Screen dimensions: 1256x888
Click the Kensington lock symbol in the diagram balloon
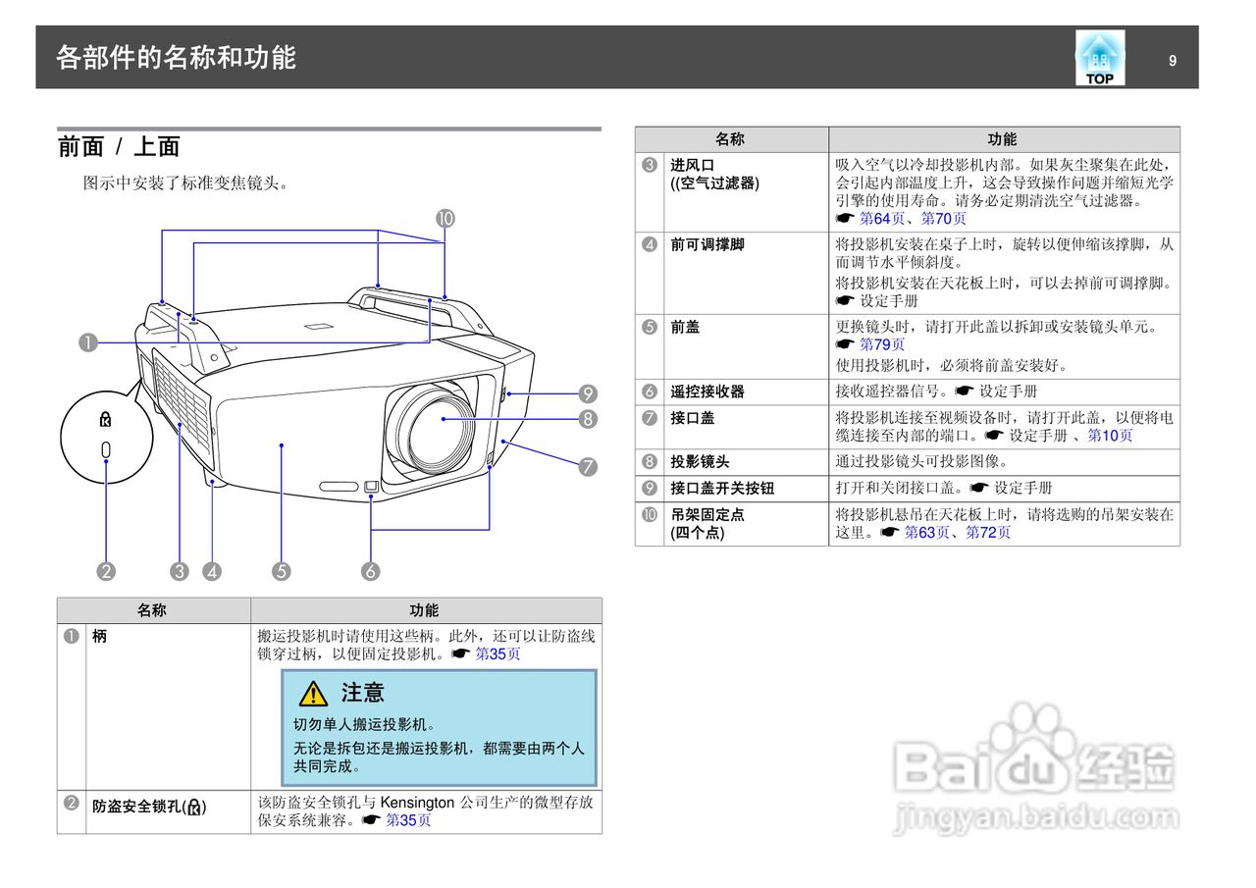pos(106,420)
